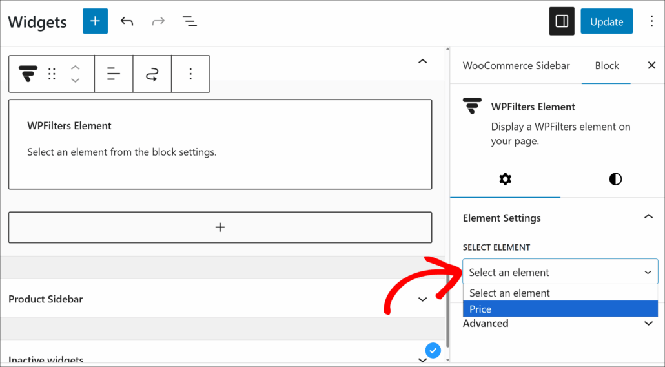Add a block with the wide plus button
This screenshot has width=665, height=367.
220,227
